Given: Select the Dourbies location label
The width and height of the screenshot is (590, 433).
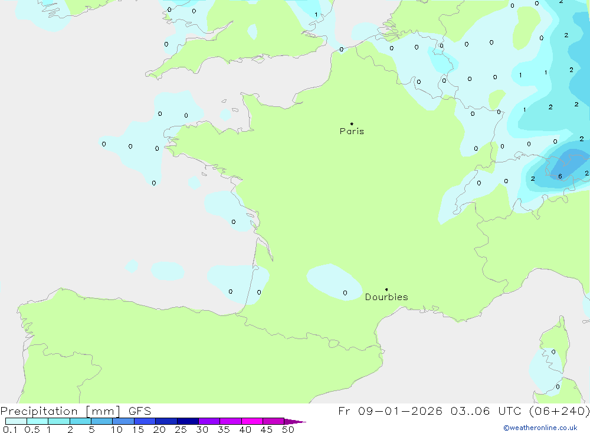Looking at the screenshot, I should click(x=386, y=297).
